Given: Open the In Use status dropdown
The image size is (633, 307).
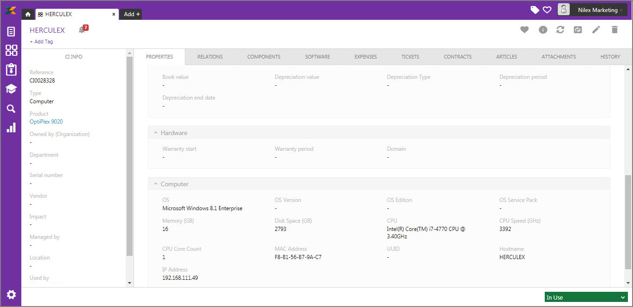Looking at the screenshot, I should coord(586,297).
